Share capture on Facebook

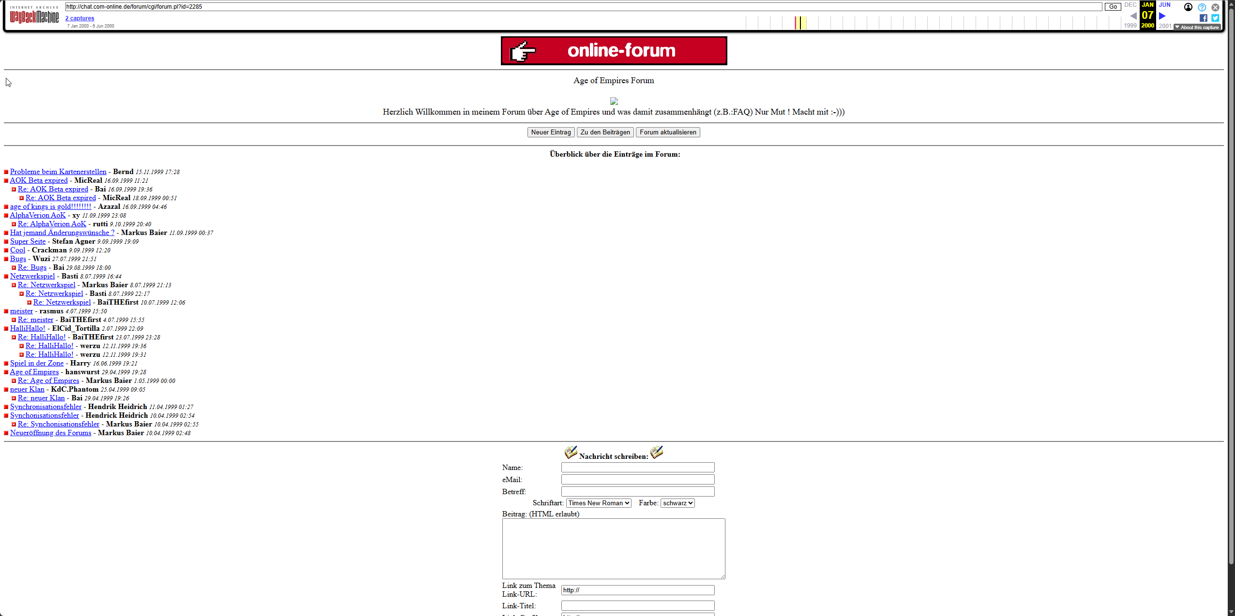[x=1203, y=18]
